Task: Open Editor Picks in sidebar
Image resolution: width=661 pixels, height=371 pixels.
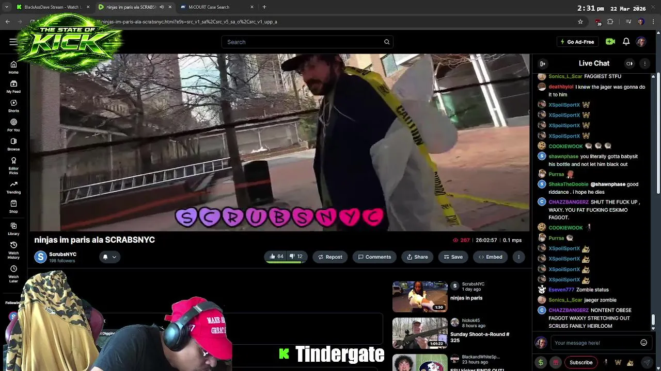Action: click(x=13, y=165)
